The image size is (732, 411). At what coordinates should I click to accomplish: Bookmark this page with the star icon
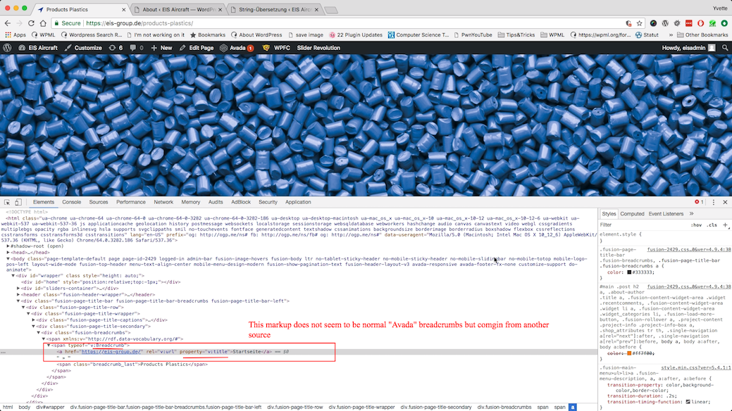click(x=639, y=23)
